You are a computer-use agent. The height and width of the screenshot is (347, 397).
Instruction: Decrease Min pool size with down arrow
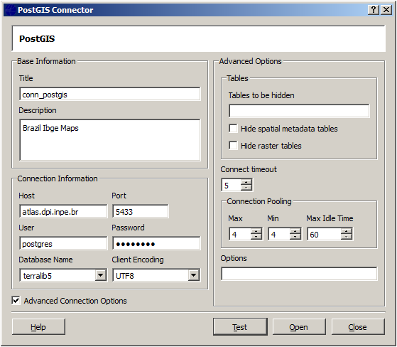[295, 237]
